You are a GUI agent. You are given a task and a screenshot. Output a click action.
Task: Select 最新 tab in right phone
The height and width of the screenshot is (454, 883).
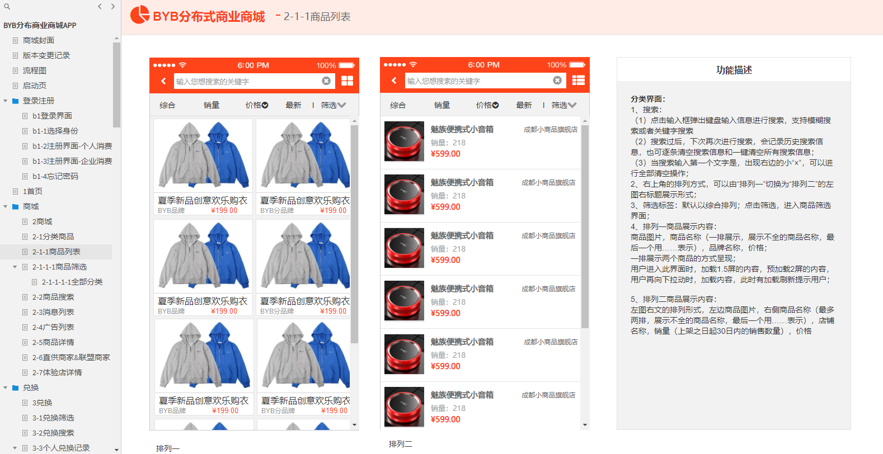(524, 105)
